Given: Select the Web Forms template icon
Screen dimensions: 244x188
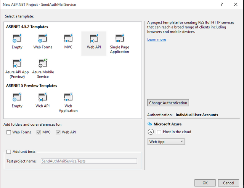Looking at the screenshot, I should (42, 38).
